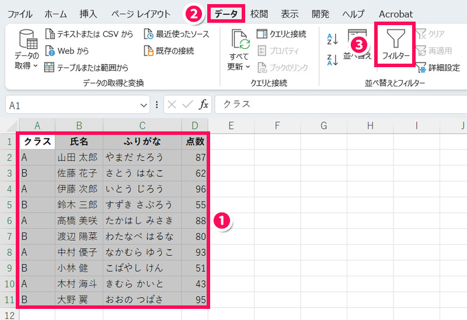
Task: Expand the データの取得 dropdown arrow
Action: [x=36, y=65]
